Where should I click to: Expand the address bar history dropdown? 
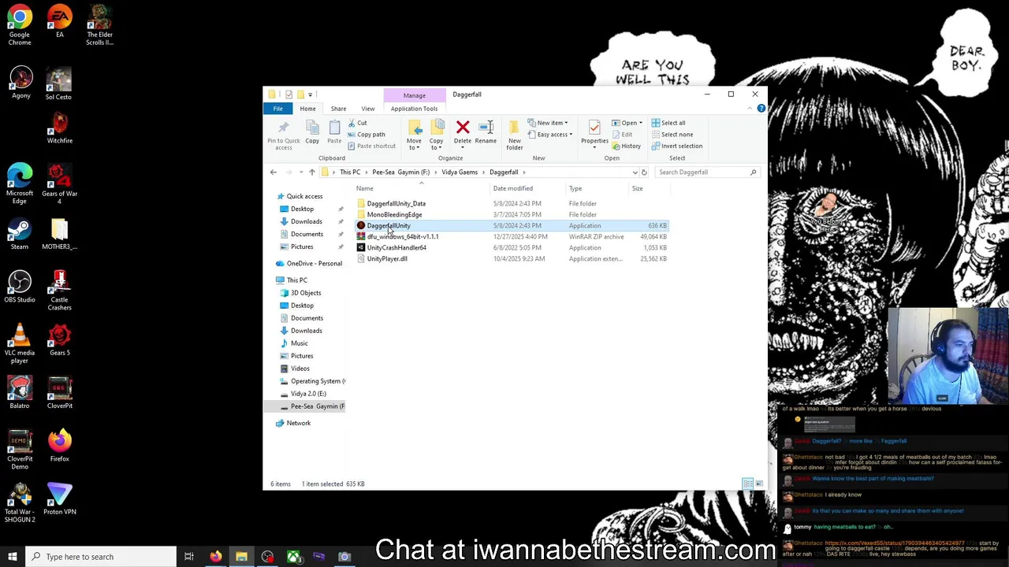[635, 172]
